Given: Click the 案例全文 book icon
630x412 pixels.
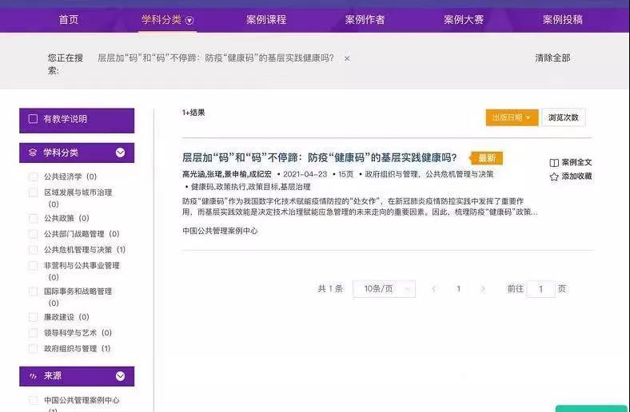Looking at the screenshot, I should click(554, 162).
